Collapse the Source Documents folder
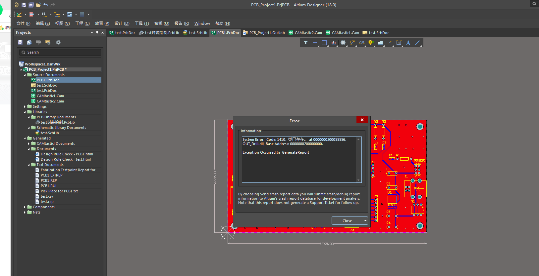The height and width of the screenshot is (276, 539). coord(25,75)
